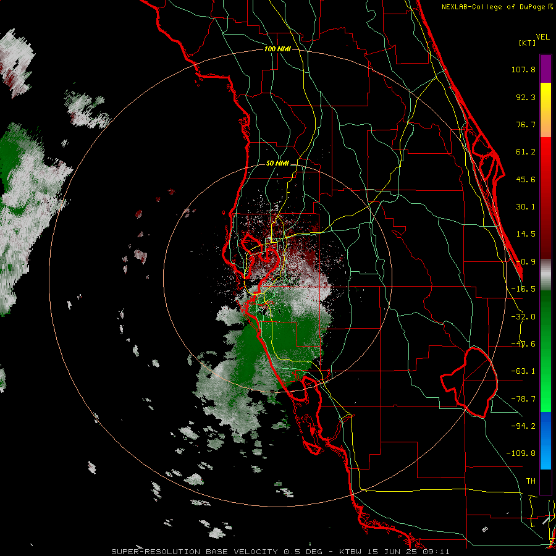The height and width of the screenshot is (556, 556).
Task: Click the 92.3 legend value
Action: click(x=526, y=97)
